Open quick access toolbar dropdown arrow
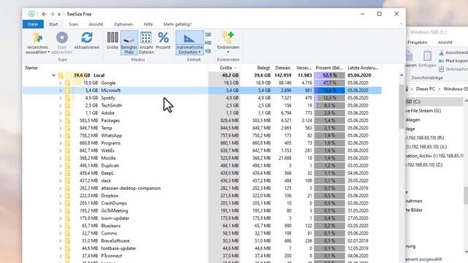 [x=59, y=15]
